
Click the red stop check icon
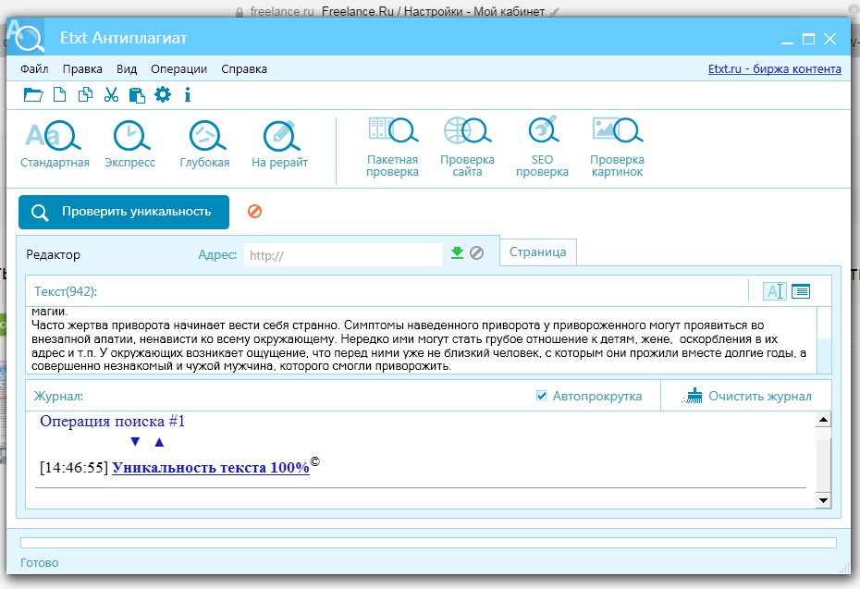click(x=254, y=211)
